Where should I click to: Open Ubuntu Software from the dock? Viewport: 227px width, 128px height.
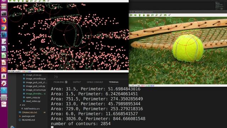coord(4,70)
